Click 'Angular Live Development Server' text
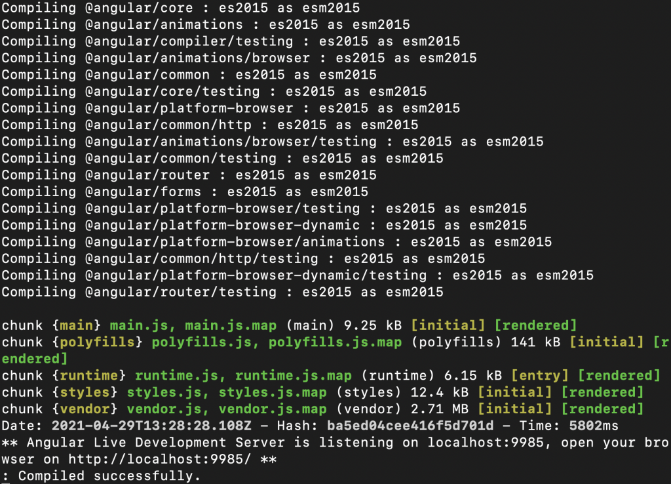This screenshot has width=671, height=484. point(155,443)
